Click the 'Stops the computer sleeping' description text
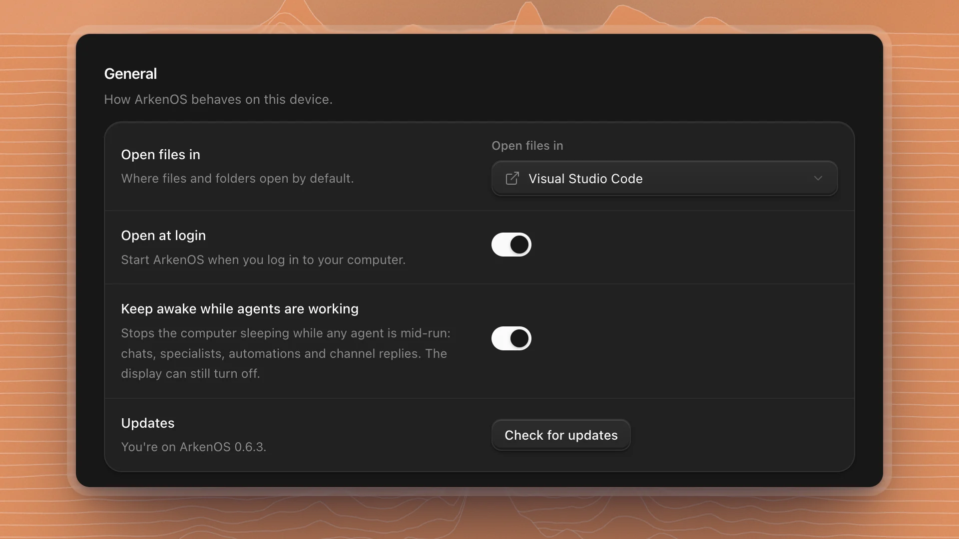The image size is (959, 539). pyautogui.click(x=286, y=353)
